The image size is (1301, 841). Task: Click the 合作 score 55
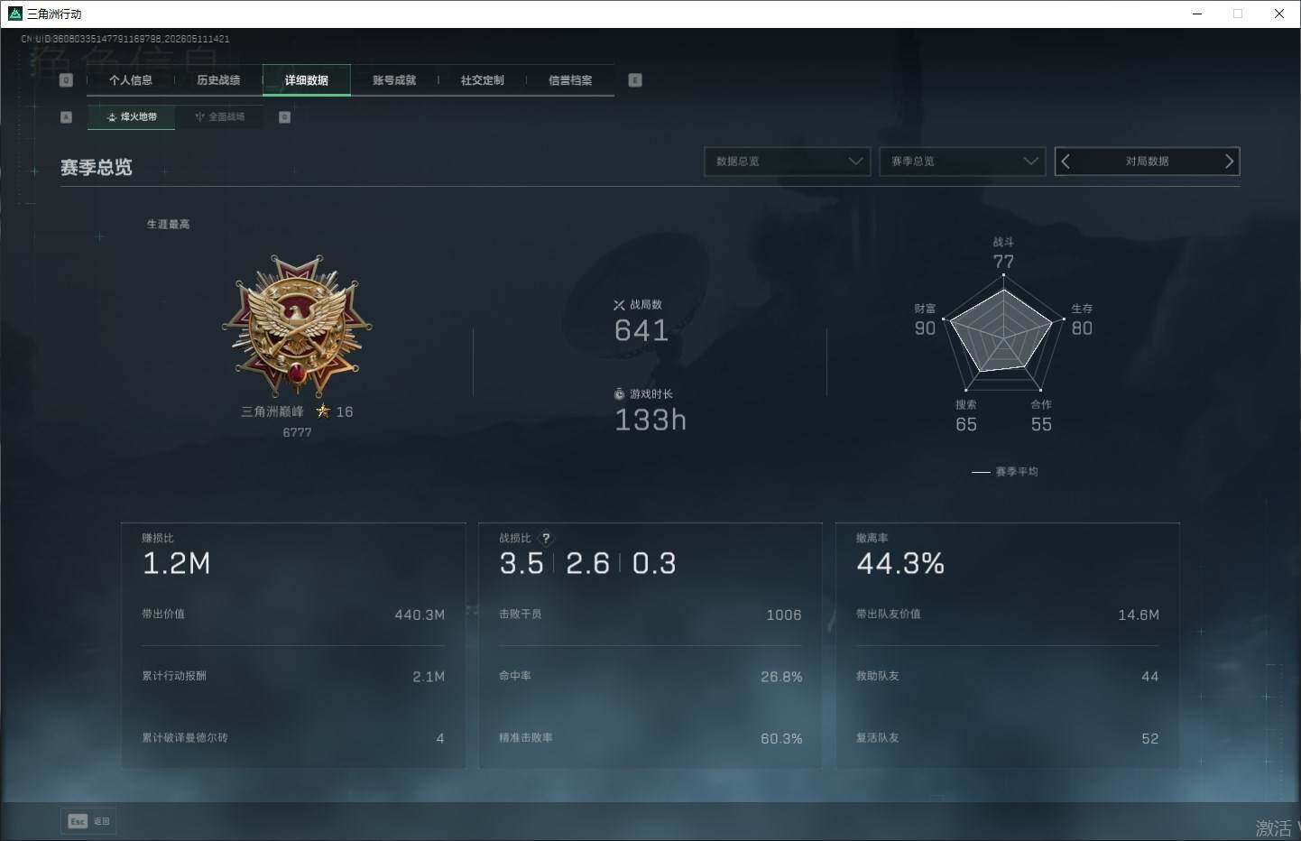(x=1041, y=424)
